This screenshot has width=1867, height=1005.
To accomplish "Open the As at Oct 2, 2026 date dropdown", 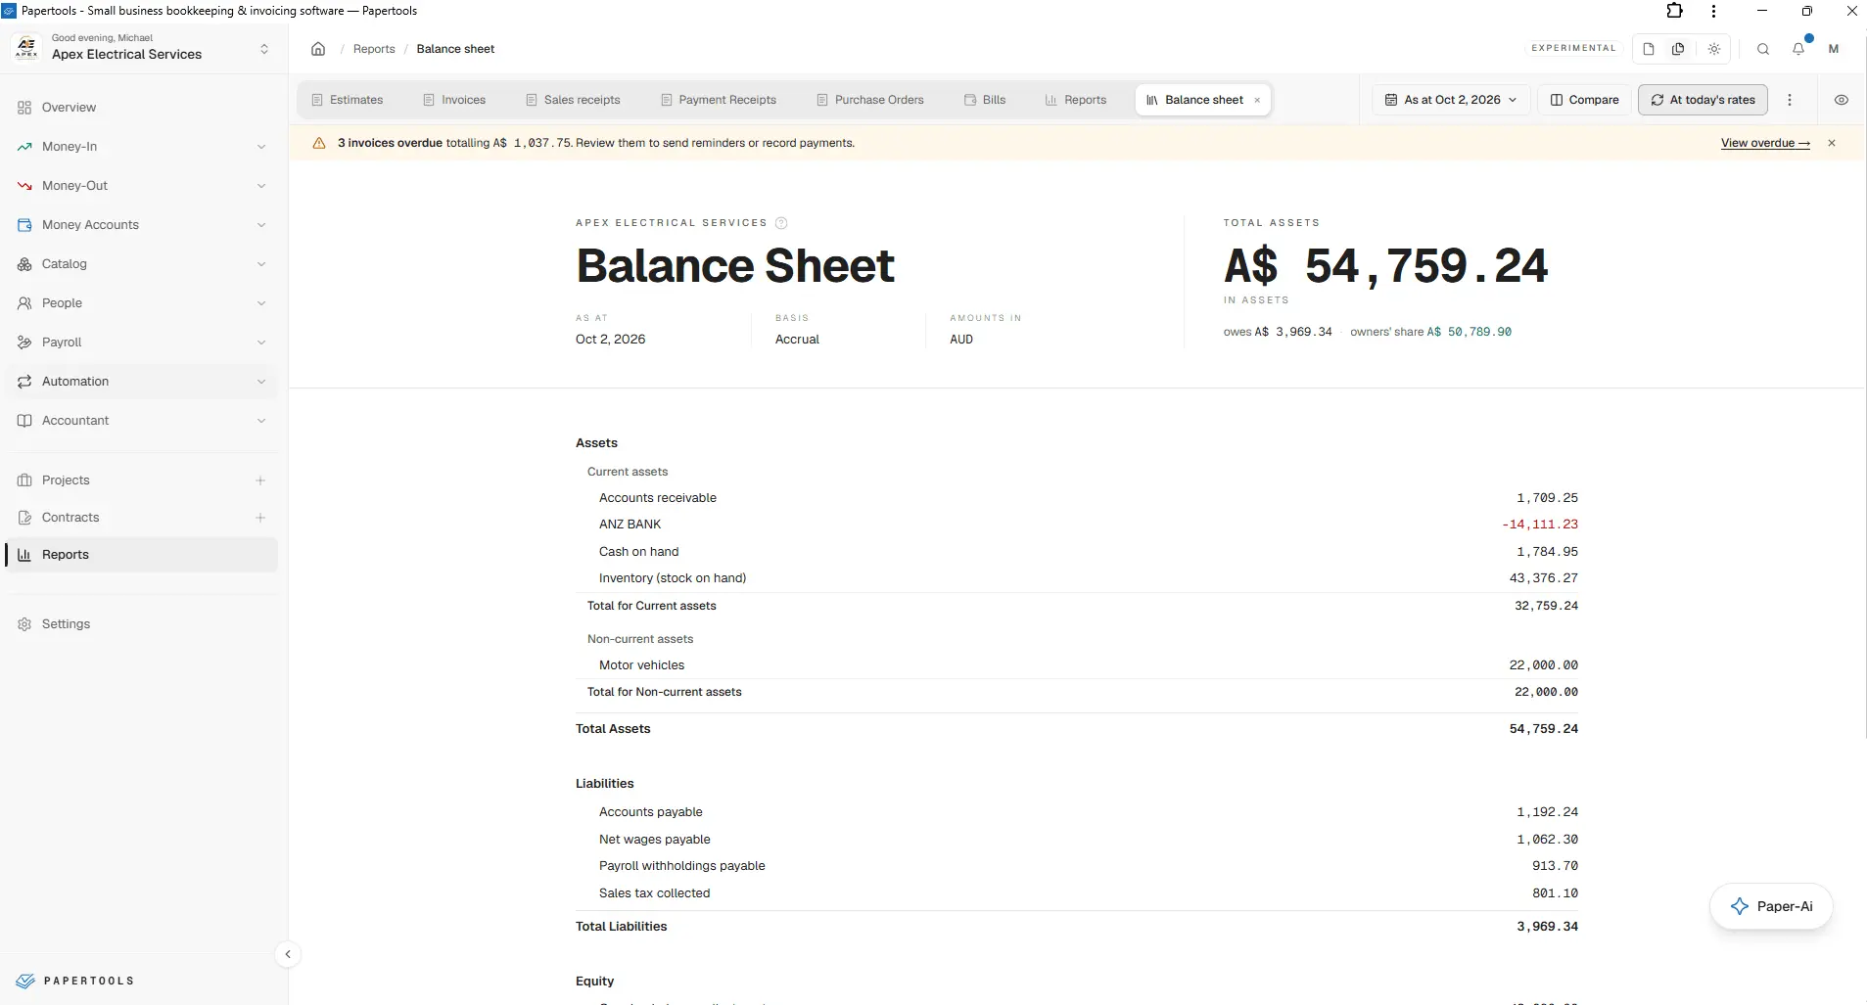I will [1451, 100].
